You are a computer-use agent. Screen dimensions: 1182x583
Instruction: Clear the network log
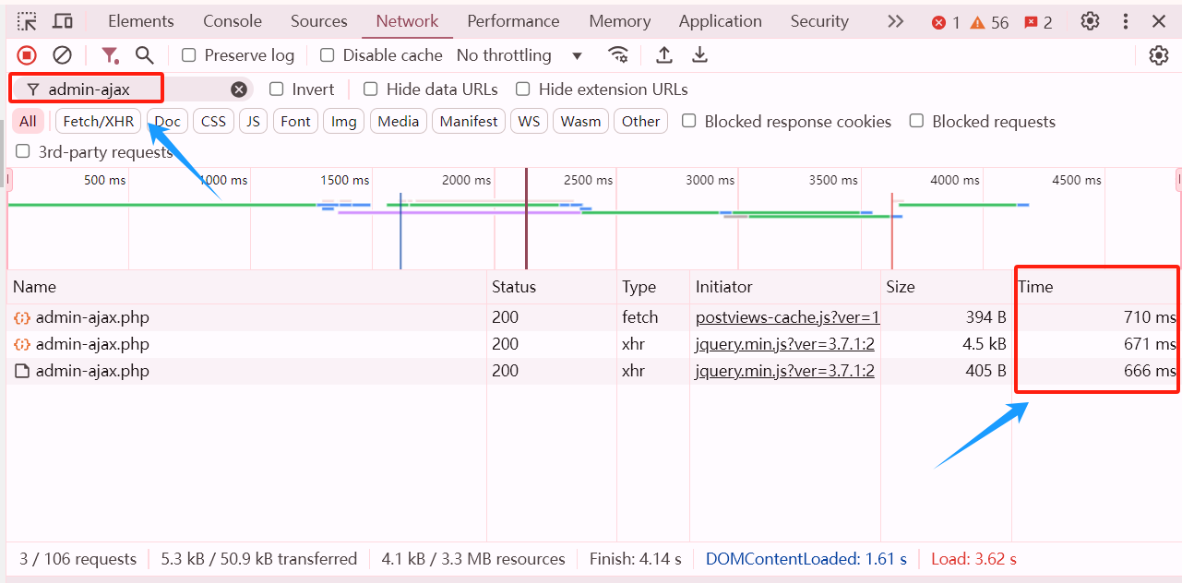click(62, 54)
